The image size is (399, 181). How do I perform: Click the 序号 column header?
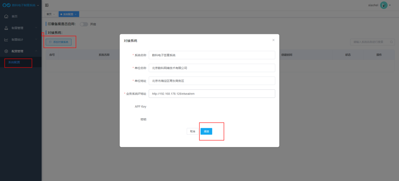click(52, 55)
